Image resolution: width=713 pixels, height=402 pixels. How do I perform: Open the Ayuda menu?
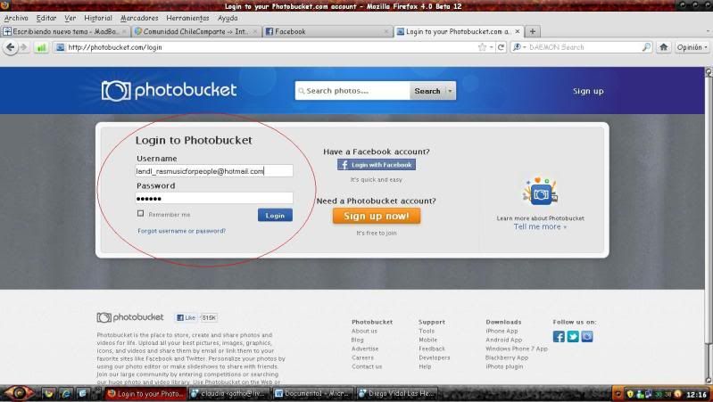tap(228, 18)
